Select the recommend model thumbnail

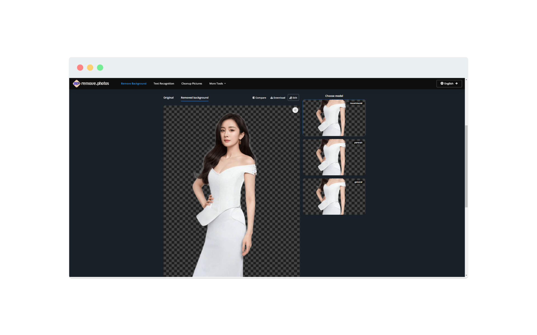pyautogui.click(x=334, y=118)
